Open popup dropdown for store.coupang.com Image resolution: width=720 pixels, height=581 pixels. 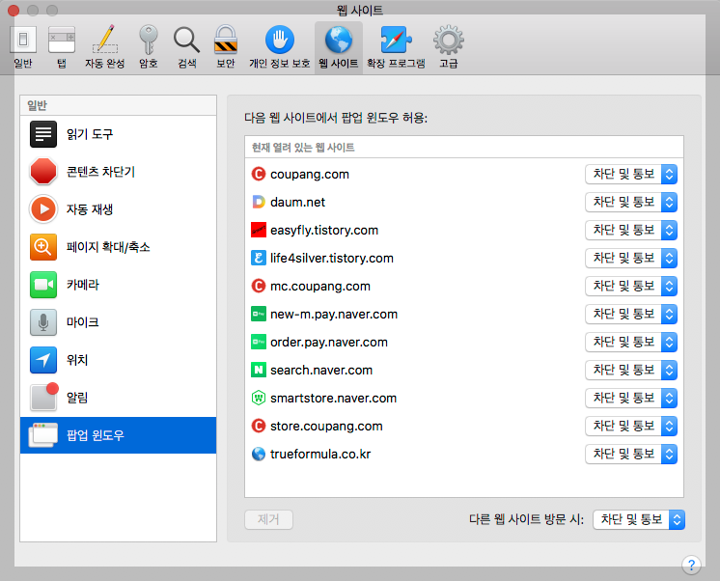pyautogui.click(x=631, y=426)
